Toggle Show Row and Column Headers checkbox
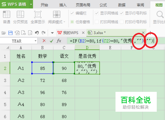This screenshot has height=120, width=165. 122,13
